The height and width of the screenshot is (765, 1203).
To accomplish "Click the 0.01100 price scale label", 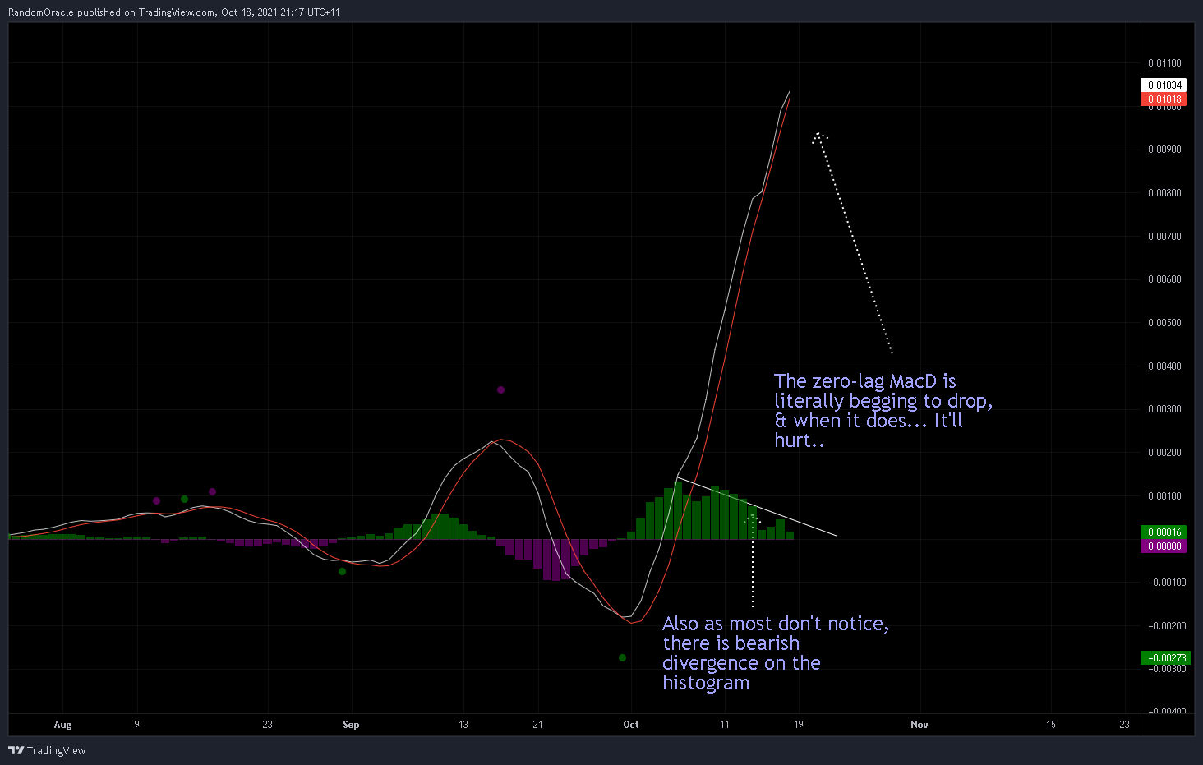I will coord(1164,63).
